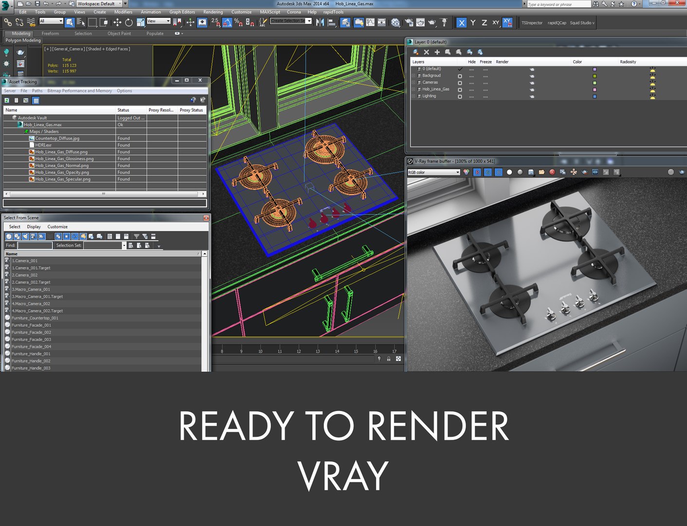687x526 pixels.
Task: Click the filter funnel icon in Select From Scene
Action: [136, 236]
